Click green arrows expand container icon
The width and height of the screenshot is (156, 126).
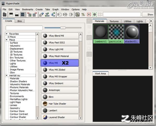coord(95,15)
